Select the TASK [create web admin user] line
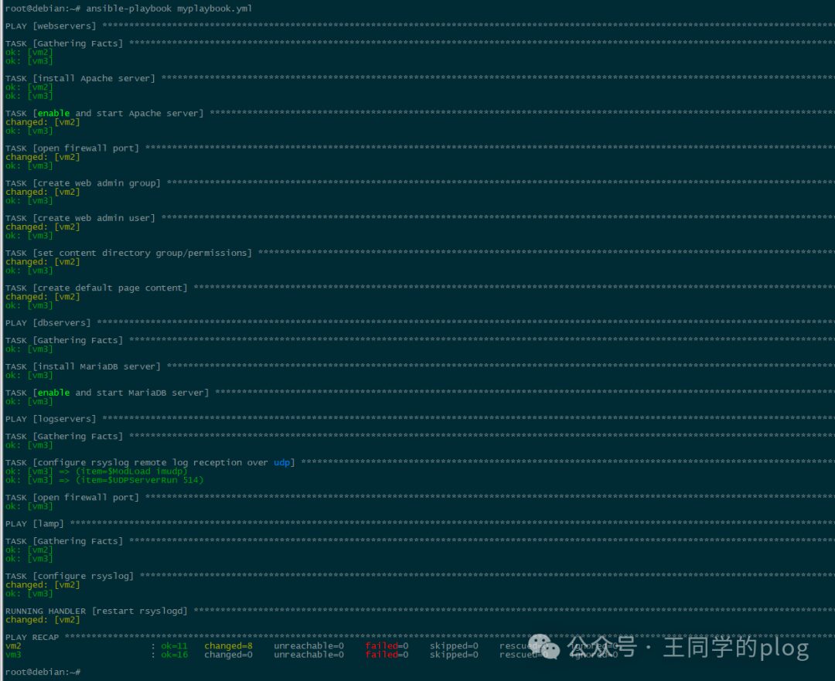This screenshot has height=681, width=835. tap(420, 218)
